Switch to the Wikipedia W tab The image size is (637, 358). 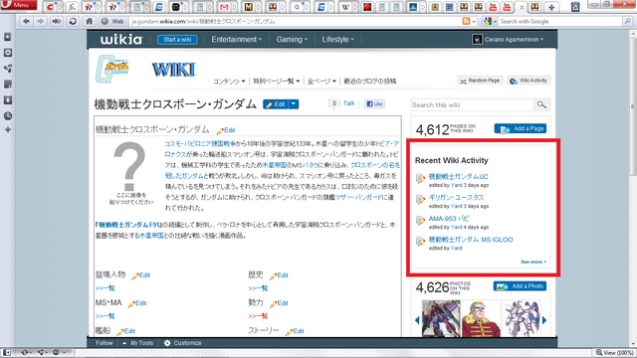[x=345, y=7]
